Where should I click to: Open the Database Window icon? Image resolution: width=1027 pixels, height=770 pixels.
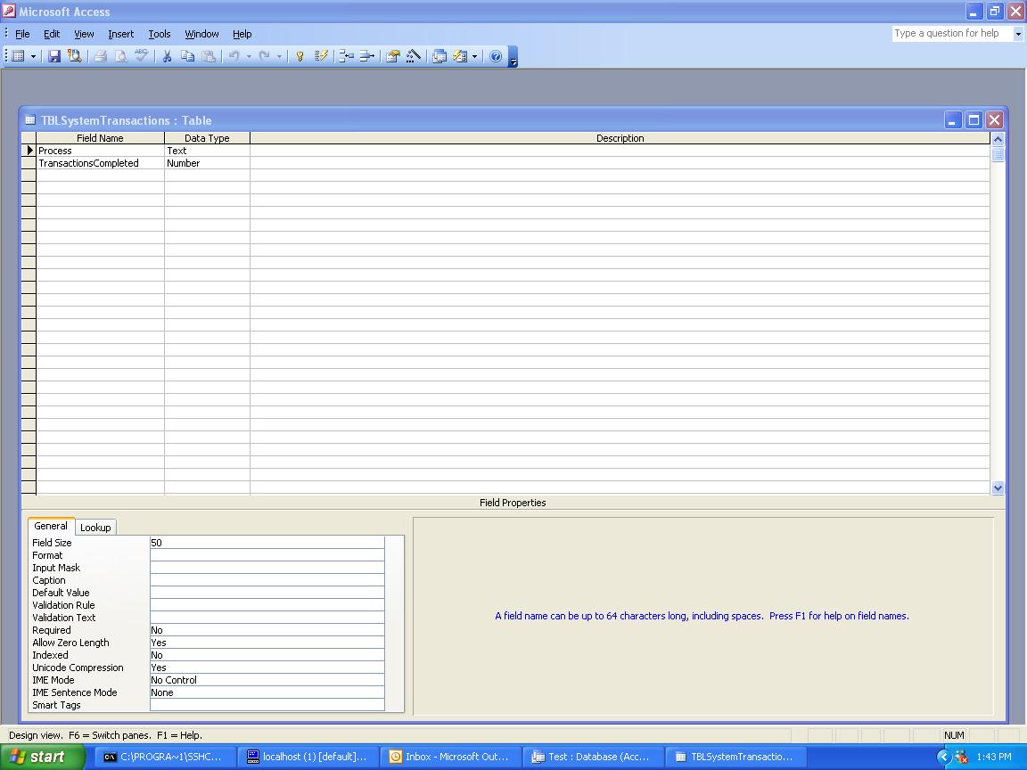pos(440,56)
